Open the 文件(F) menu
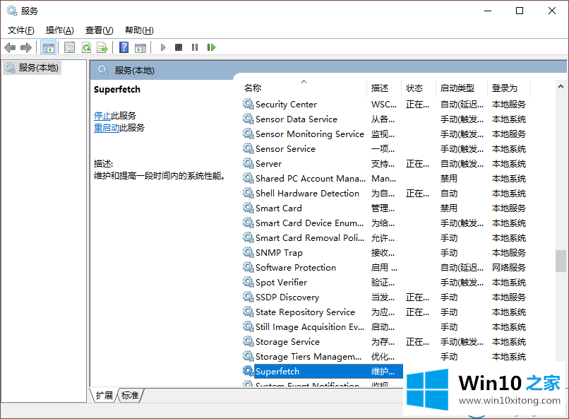 click(x=21, y=30)
